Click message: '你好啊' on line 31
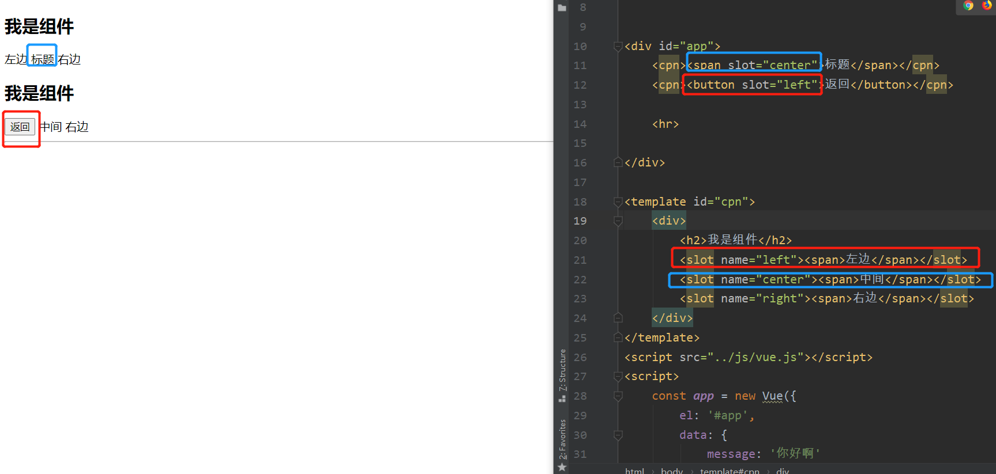996x474 pixels. click(x=764, y=454)
